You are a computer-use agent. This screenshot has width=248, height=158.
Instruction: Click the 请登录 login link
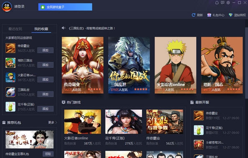point(19,7)
